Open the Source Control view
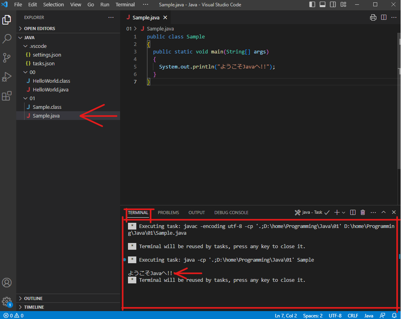This screenshot has height=319, width=401. click(x=7, y=58)
